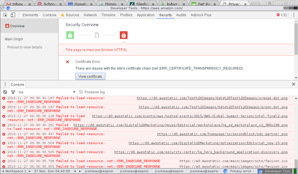Click the security panel scrollbar down arrow
The image size is (298, 174).
click(296, 78)
